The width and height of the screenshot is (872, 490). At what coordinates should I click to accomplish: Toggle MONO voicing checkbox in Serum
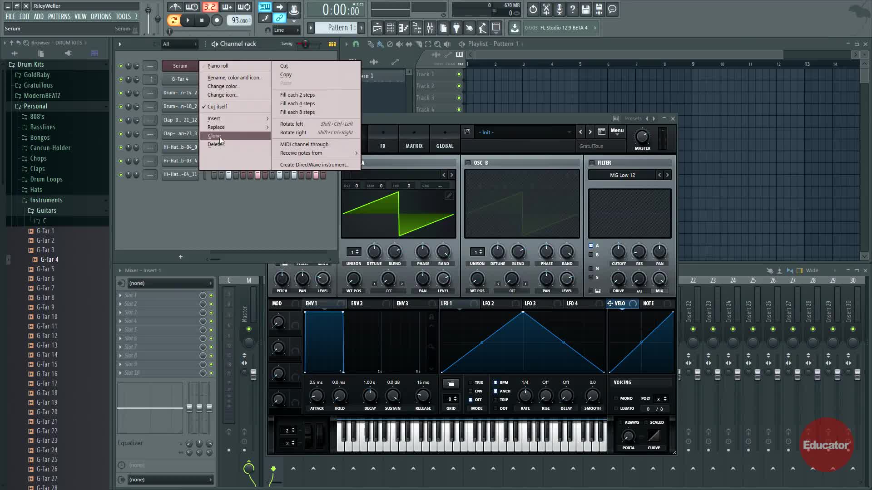(x=616, y=398)
